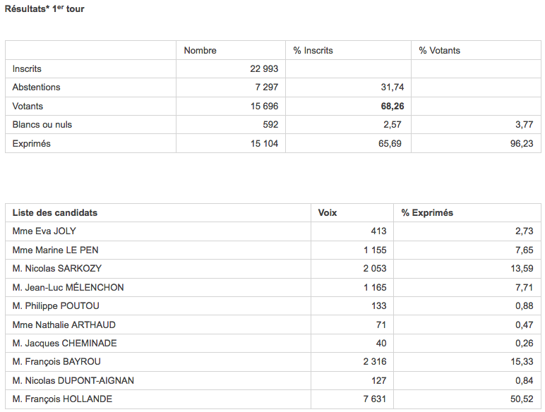Select François BAYROU's vote count 2 316
The width and height of the screenshot is (545, 412).
[x=375, y=362]
